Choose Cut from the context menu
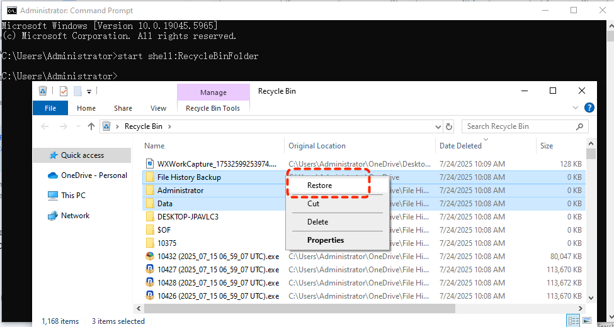The height and width of the screenshot is (327, 614). [313, 204]
